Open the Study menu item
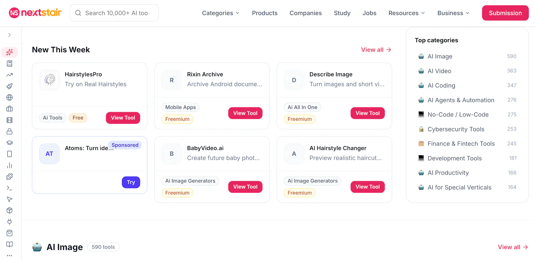Viewport: 535px width, 260px height. coord(342,13)
